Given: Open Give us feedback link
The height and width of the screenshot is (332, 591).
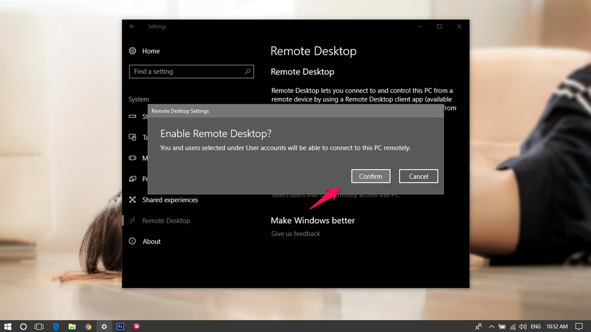Looking at the screenshot, I should tap(295, 234).
